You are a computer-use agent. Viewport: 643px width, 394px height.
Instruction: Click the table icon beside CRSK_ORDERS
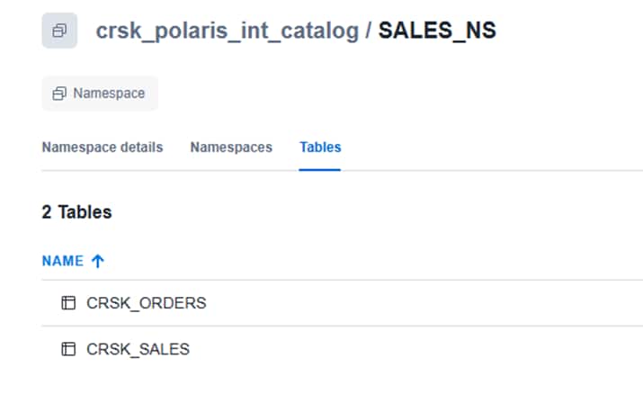[x=68, y=303]
